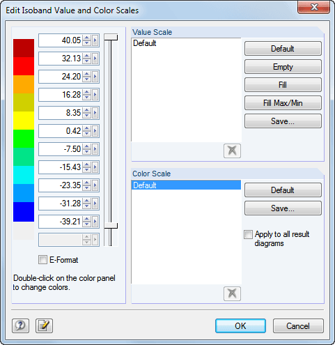This screenshot has width=335, height=345.
Task: Select the olive yellow color band
Action: [x=24, y=102]
